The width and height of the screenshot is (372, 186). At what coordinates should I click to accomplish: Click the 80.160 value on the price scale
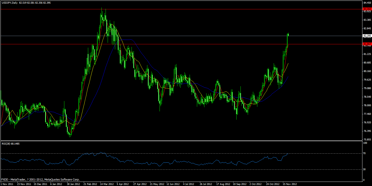(367, 72)
